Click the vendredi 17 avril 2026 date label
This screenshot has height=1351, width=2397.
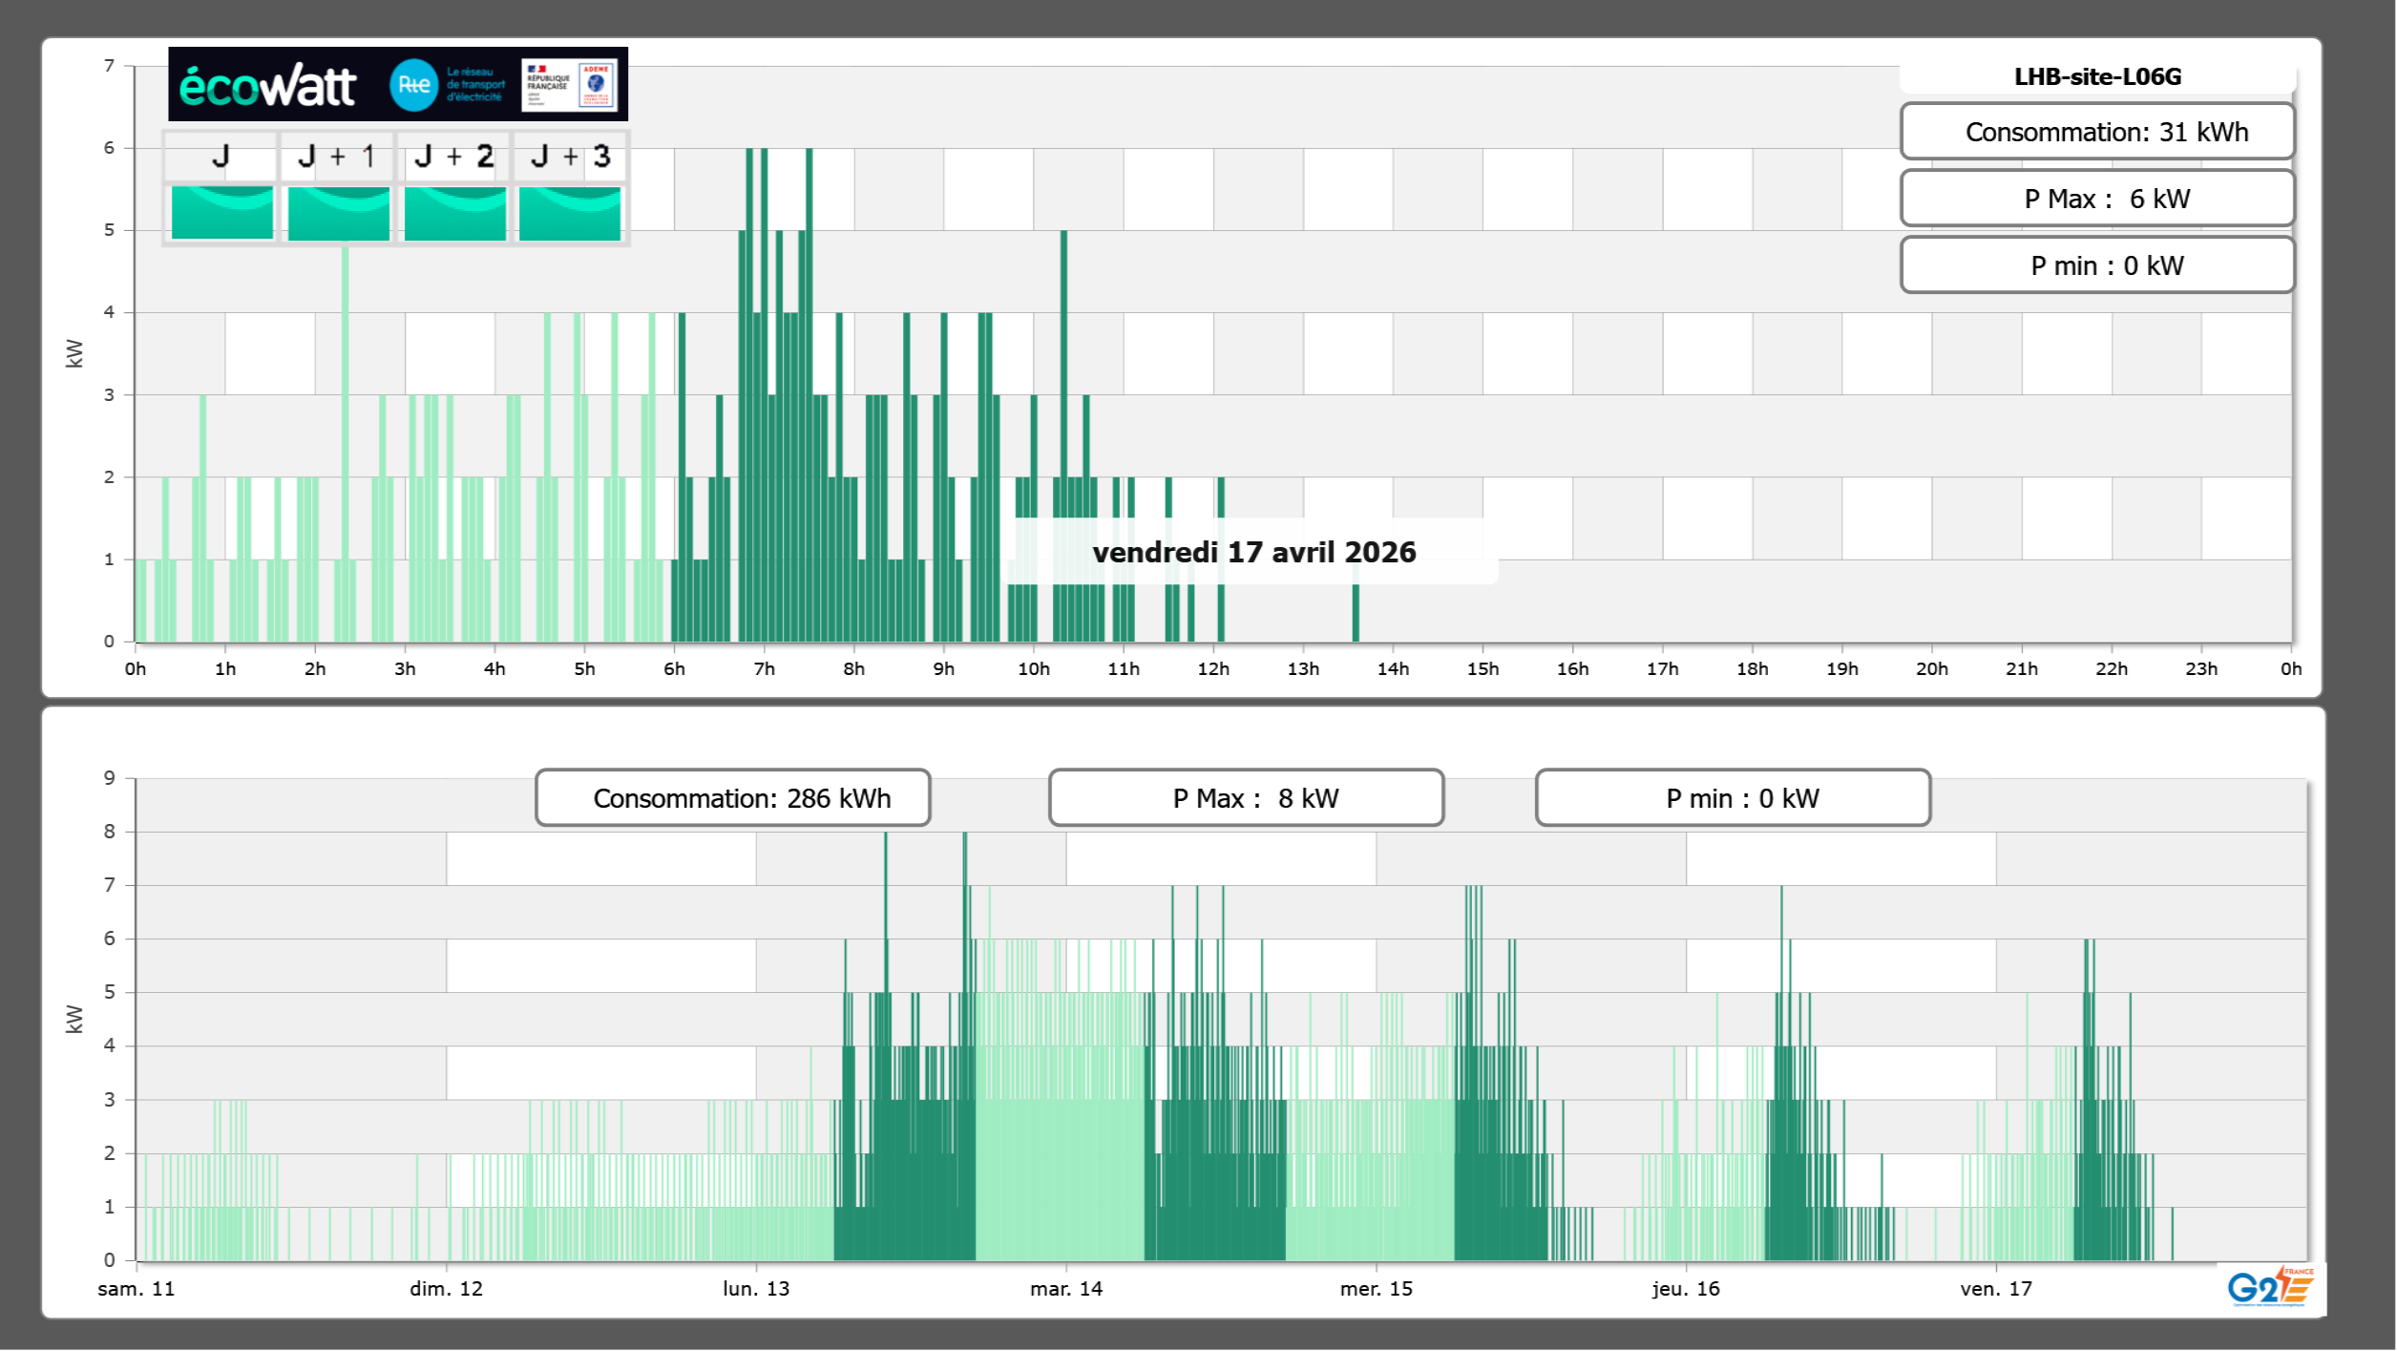pyautogui.click(x=1253, y=552)
